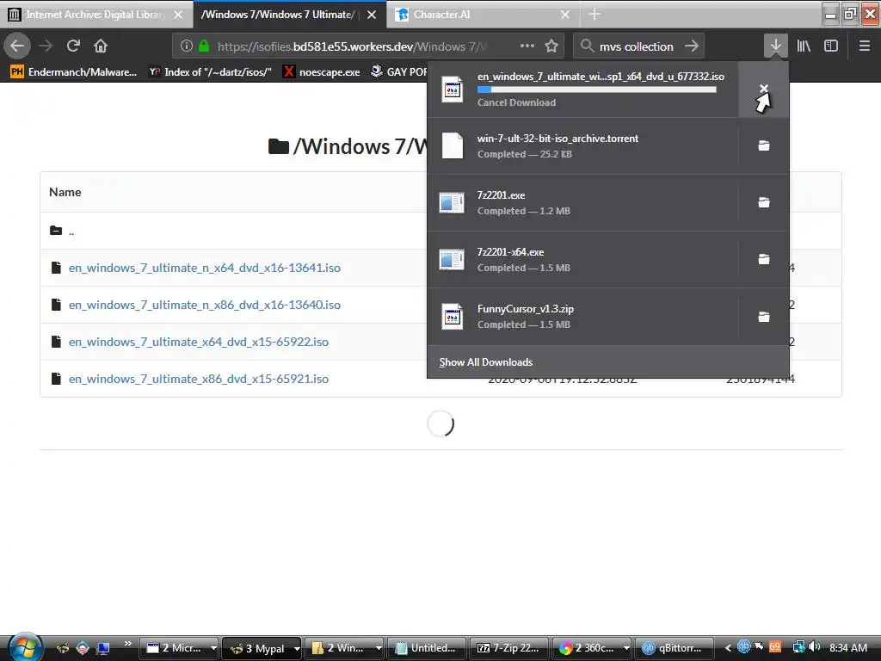881x661 pixels.
Task: Cancel the ISO download with the X
Action: click(x=763, y=89)
